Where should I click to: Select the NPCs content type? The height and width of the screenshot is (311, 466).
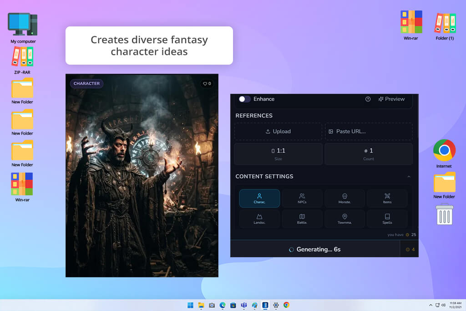[x=302, y=199]
